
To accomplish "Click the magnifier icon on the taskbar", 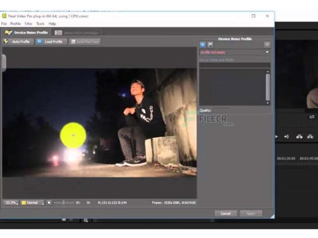I will (86, 220).
